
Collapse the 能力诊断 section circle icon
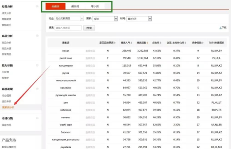coord(37,65)
